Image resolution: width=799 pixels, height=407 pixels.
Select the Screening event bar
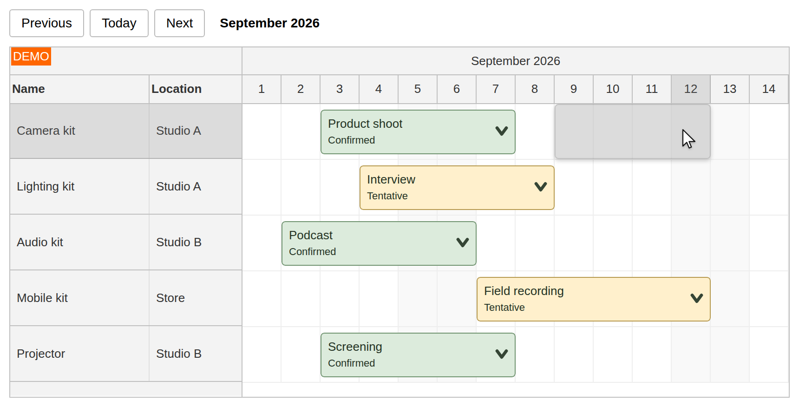coord(418,355)
